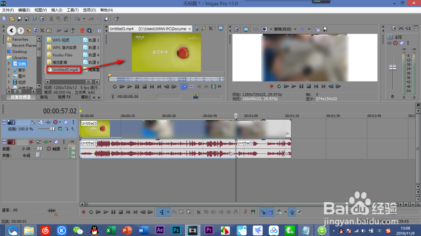
Task: Open the preview overlays grid dropdown arrow
Action: 309,29
